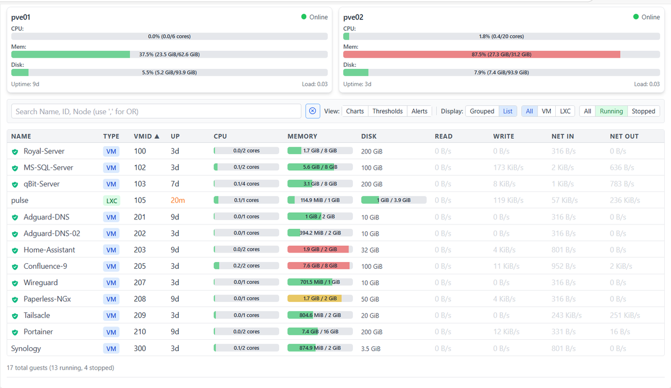The image size is (671, 388).
Task: Sort table by NET IN column
Action: coord(564,136)
